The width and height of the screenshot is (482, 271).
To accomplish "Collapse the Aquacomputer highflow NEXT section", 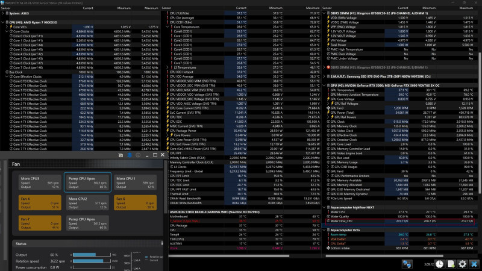I will [324, 207].
